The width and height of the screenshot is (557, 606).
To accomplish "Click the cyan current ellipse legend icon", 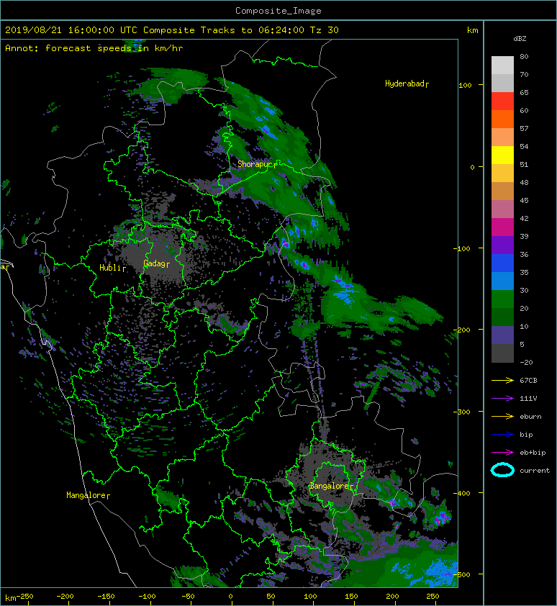I will [502, 470].
